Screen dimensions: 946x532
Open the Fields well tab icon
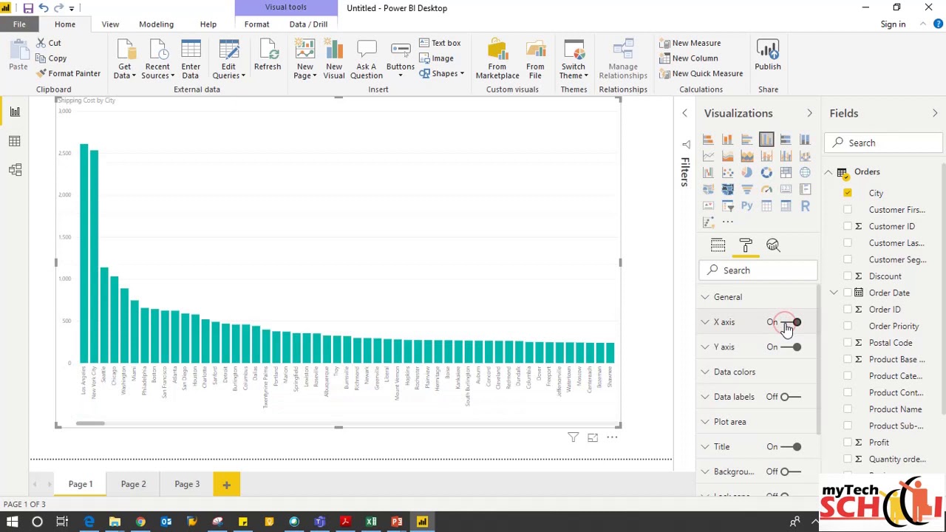click(x=718, y=245)
